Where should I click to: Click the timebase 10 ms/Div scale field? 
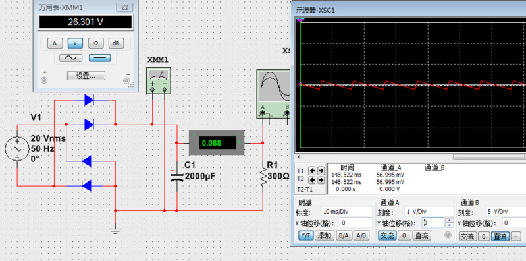346,212
